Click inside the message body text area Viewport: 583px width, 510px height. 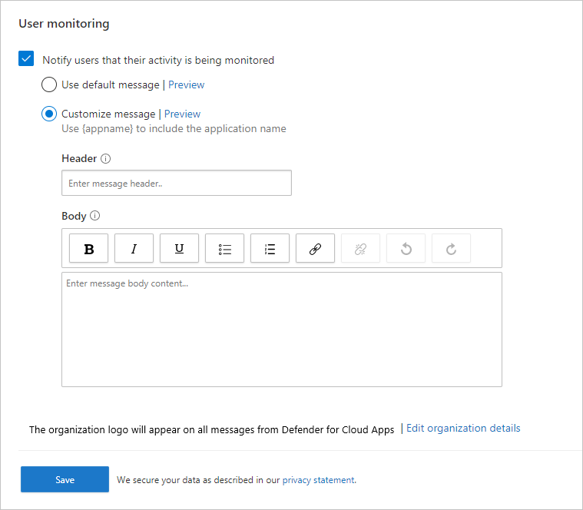point(281,329)
